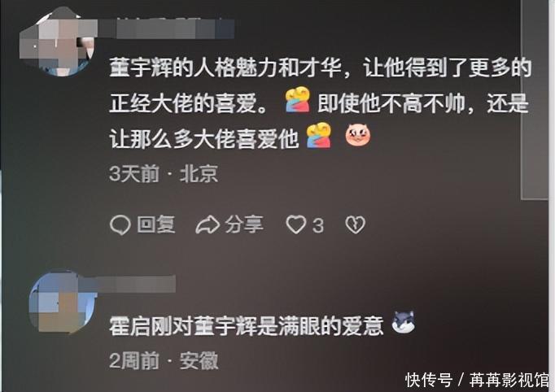Click the share arrow icon
Viewport: 555px width, 392px height.
[x=208, y=225]
